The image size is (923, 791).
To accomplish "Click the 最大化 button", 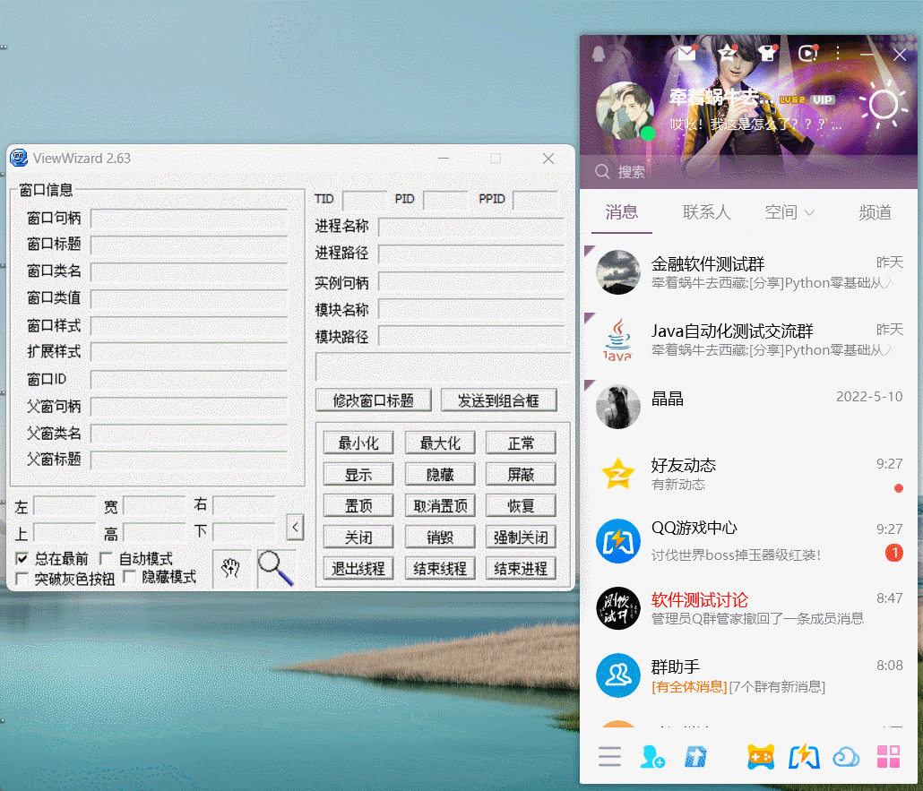I will 440,443.
